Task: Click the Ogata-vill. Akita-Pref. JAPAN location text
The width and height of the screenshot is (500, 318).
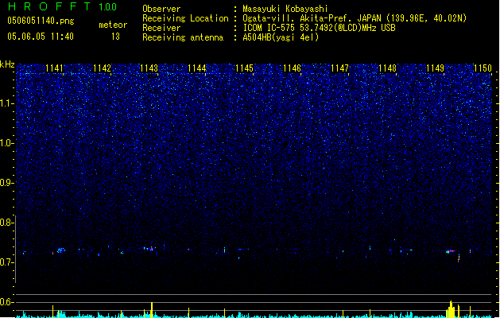Action: pos(355,18)
